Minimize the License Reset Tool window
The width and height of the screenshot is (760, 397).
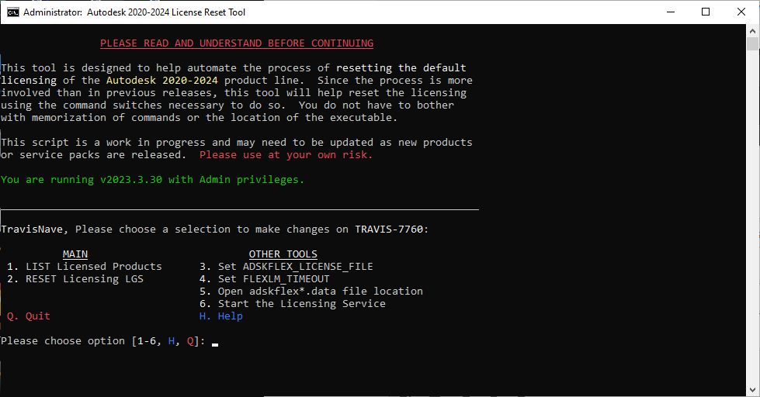coord(670,12)
